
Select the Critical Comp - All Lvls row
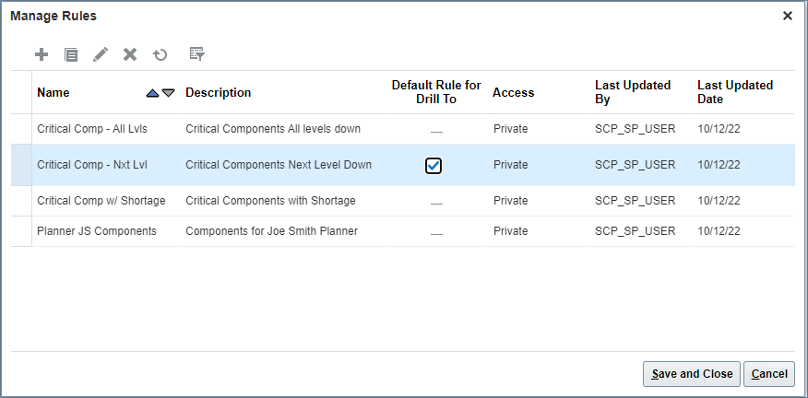tap(91, 129)
